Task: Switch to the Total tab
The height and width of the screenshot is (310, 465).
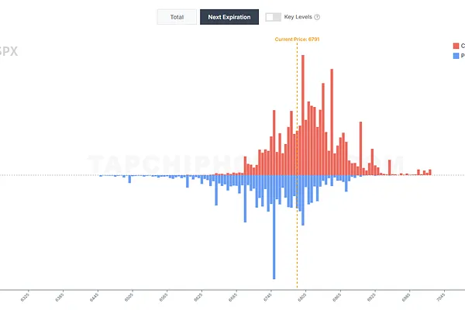Action: point(177,17)
